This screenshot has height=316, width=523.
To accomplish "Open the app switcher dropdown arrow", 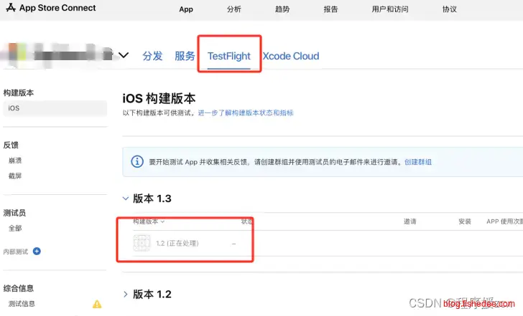I will click(123, 55).
